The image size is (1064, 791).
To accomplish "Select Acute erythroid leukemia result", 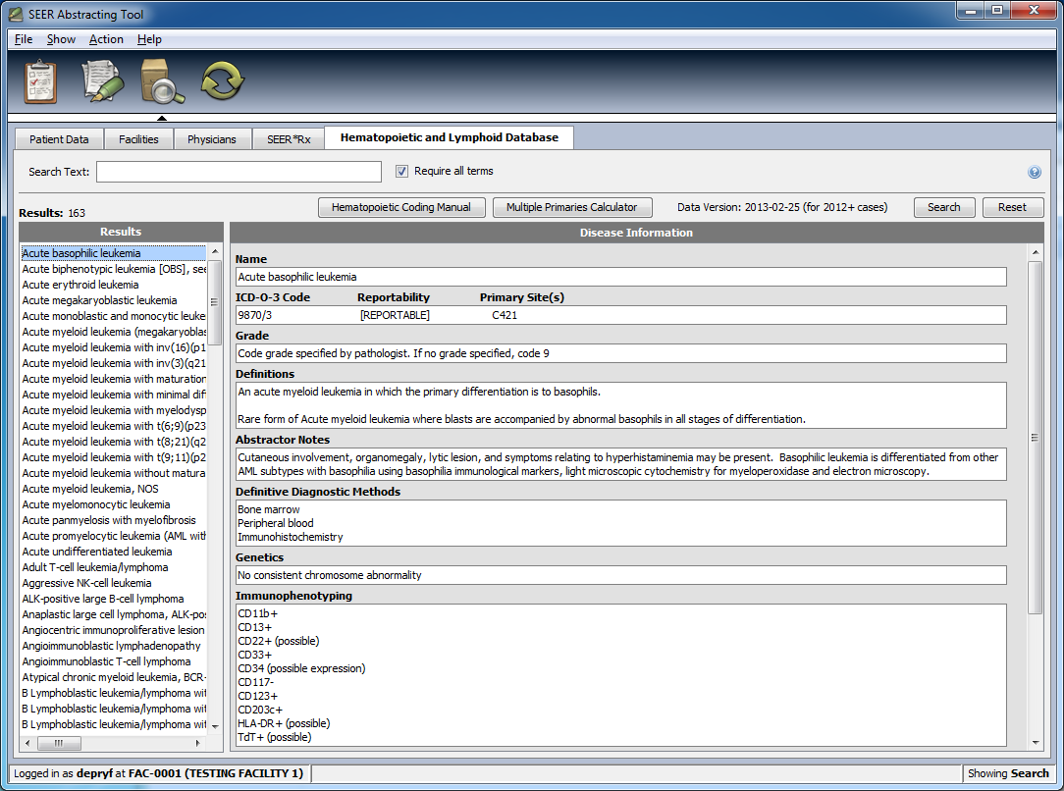I will [113, 285].
